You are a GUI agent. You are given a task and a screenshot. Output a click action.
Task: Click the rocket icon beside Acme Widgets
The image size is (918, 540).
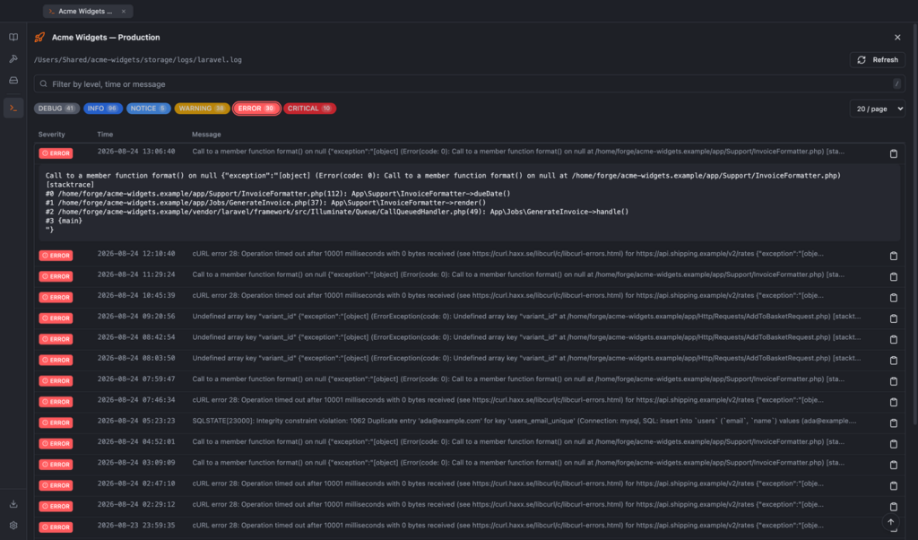tap(39, 37)
